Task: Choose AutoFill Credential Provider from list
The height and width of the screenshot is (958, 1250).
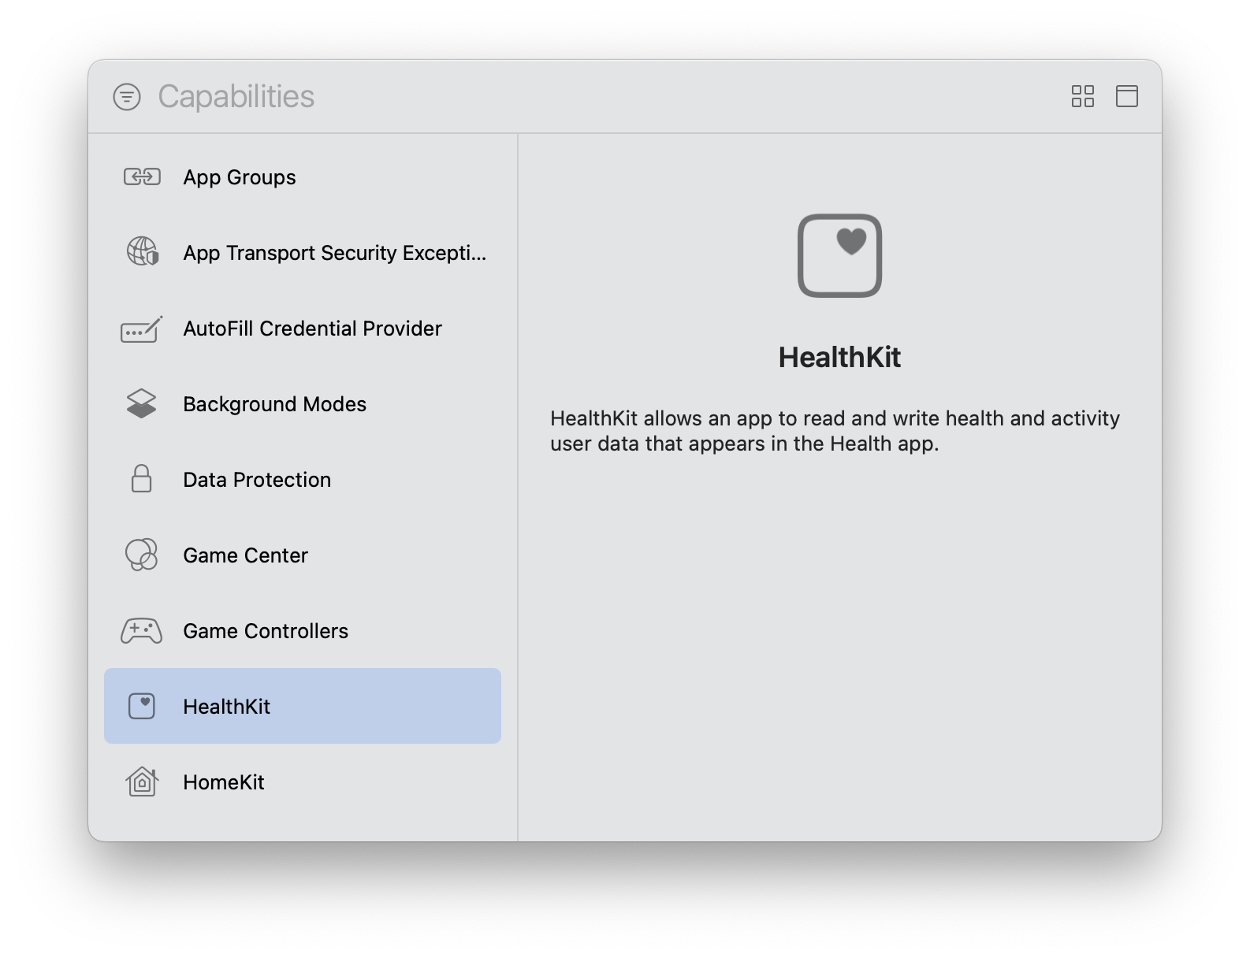Action: pos(312,329)
